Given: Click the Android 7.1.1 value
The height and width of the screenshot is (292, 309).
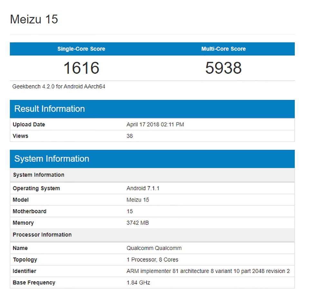Looking at the screenshot, I should click(143, 188).
